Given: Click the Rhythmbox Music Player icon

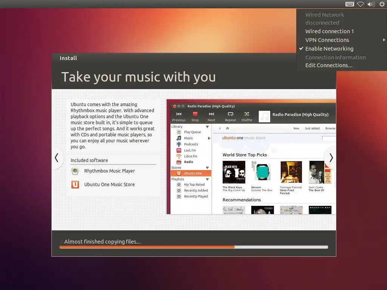Looking at the screenshot, I should (x=75, y=171).
